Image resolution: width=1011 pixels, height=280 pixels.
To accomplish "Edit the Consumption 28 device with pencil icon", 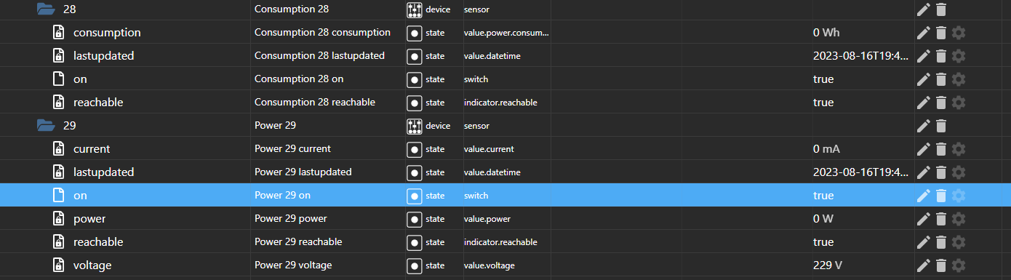I will click(924, 9).
